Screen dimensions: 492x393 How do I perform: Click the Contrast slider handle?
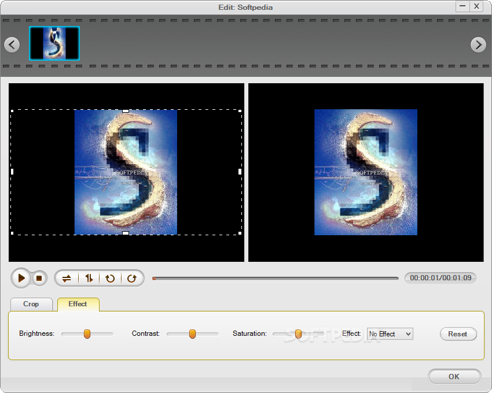click(192, 334)
